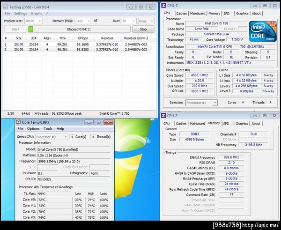
Task: Click the Core Speed 4000.1 MHz value
Action: pyautogui.click(x=200, y=75)
